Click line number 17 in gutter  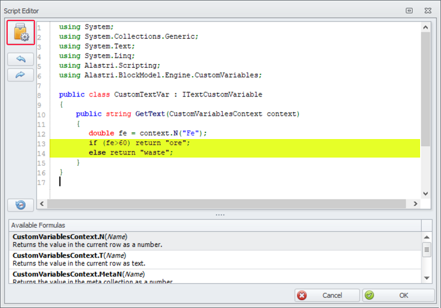coord(41,183)
